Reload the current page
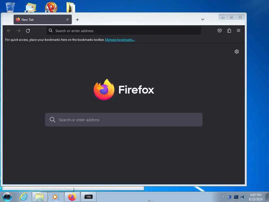269x202 pixels. (x=28, y=31)
